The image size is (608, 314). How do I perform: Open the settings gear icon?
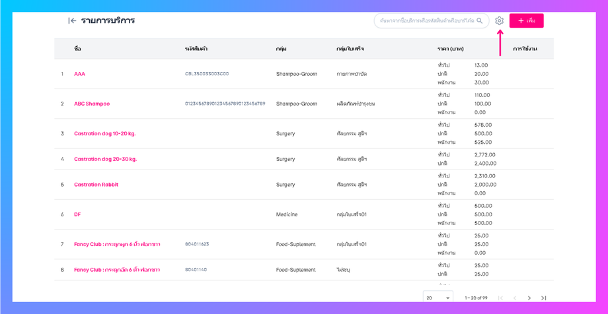pos(500,20)
